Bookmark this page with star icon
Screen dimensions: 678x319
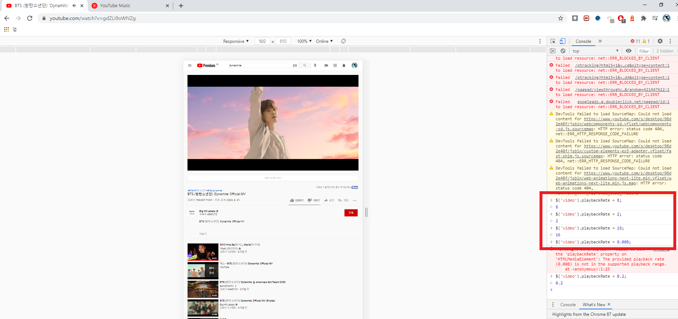[561, 18]
